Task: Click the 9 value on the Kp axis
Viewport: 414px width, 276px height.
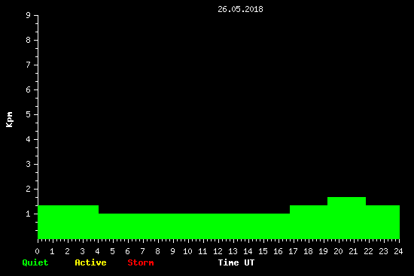Action: [x=29, y=15]
